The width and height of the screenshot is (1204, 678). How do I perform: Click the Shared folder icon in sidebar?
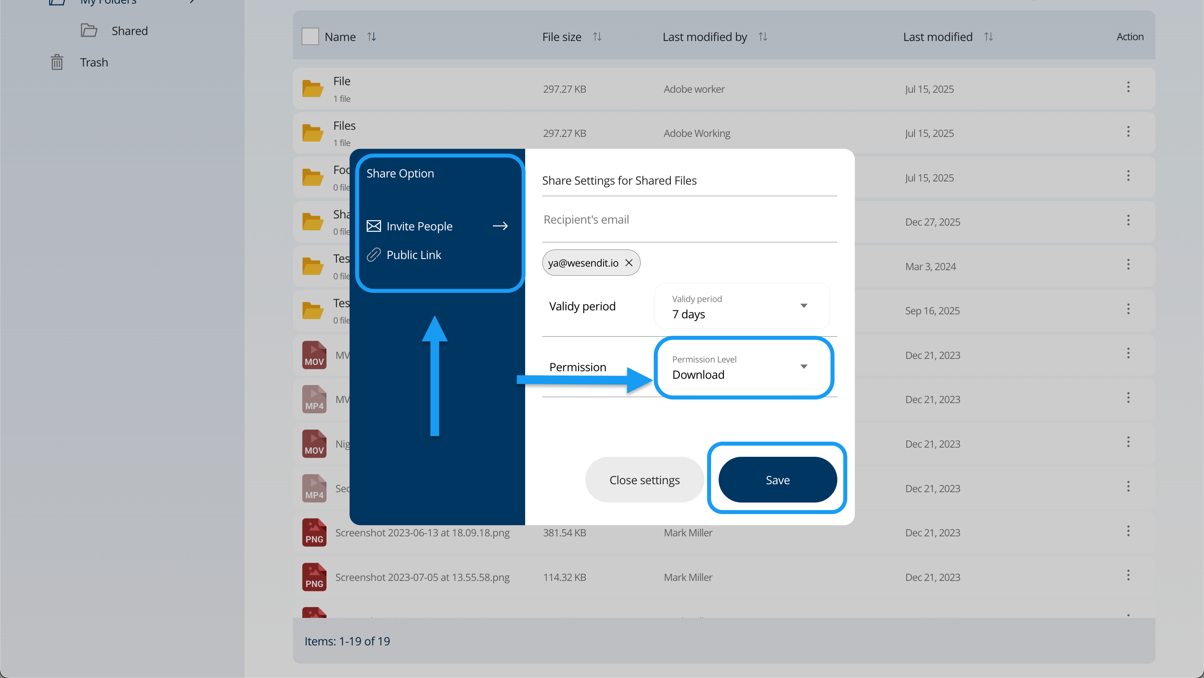coord(89,30)
